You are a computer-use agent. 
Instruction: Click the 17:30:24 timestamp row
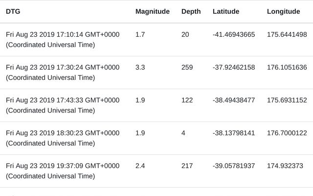coord(63,73)
